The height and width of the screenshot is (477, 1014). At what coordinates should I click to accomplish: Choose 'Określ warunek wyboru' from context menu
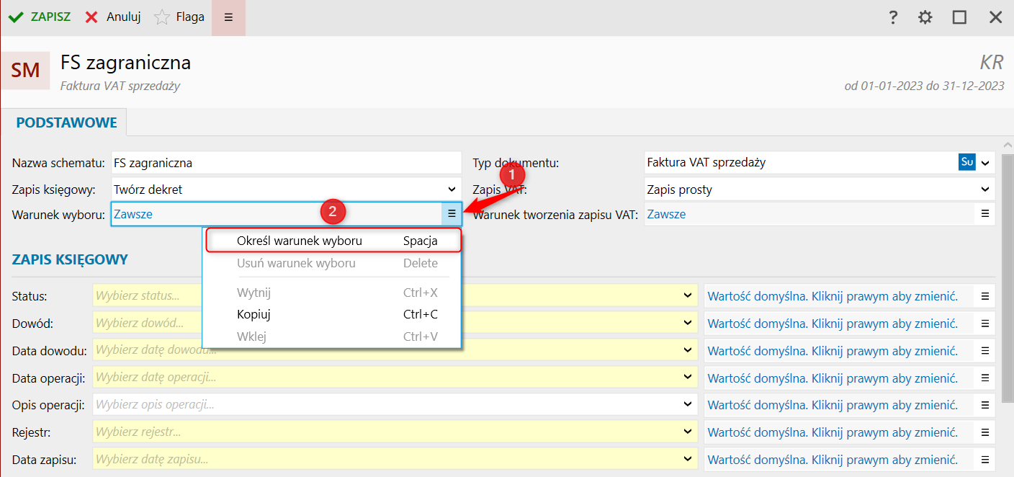click(x=300, y=241)
